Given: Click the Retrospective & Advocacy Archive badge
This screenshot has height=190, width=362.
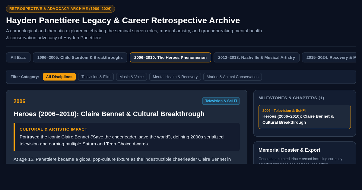Looking at the screenshot, I should click(60, 9).
